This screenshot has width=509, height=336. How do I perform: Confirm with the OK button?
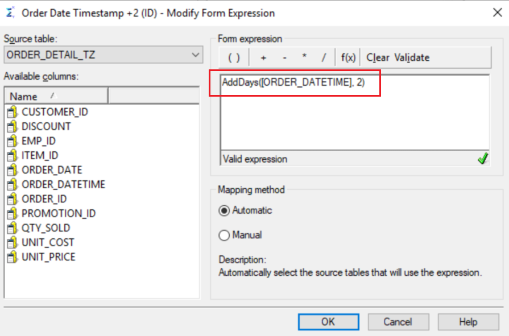pos(329,322)
